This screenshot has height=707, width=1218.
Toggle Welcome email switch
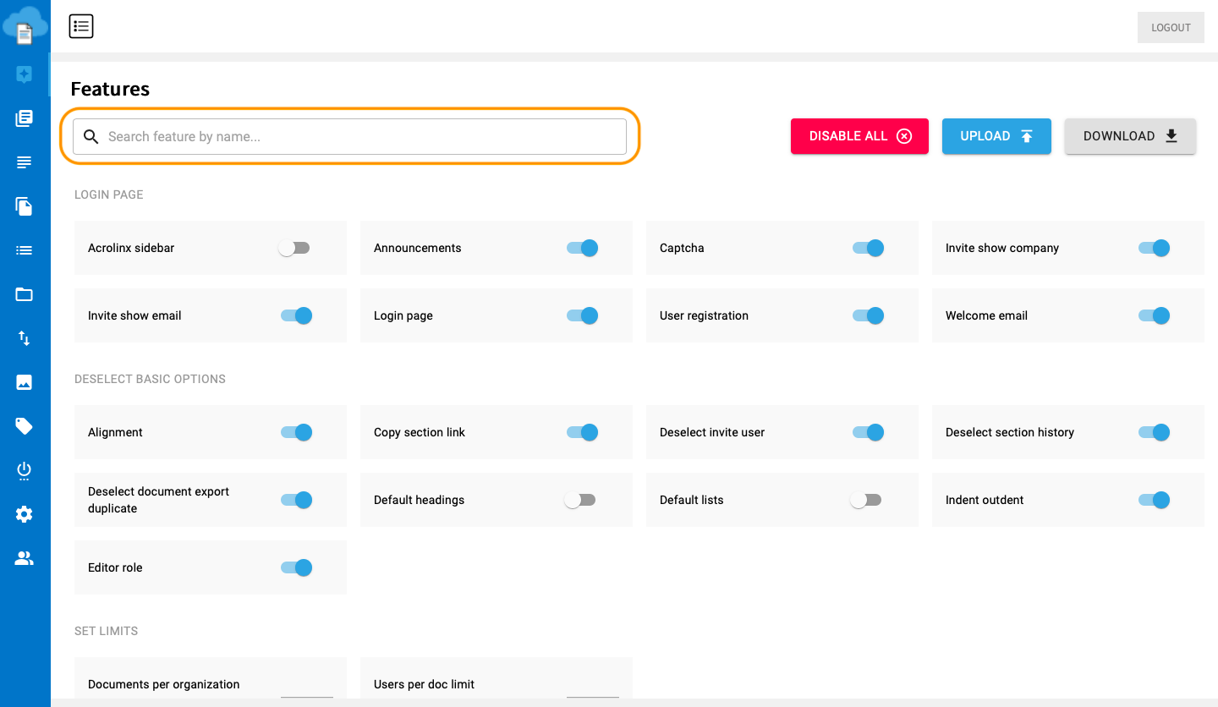pyautogui.click(x=1154, y=315)
